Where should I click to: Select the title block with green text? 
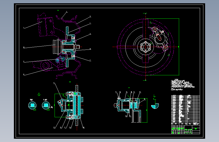[x=186, y=130]
